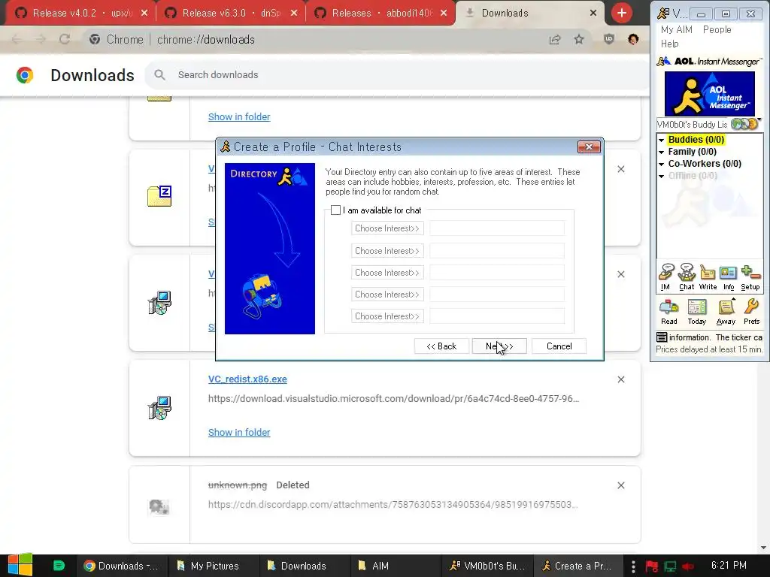770x577 pixels.
Task: Click the Chrome reload icon
Action: pyautogui.click(x=65, y=39)
